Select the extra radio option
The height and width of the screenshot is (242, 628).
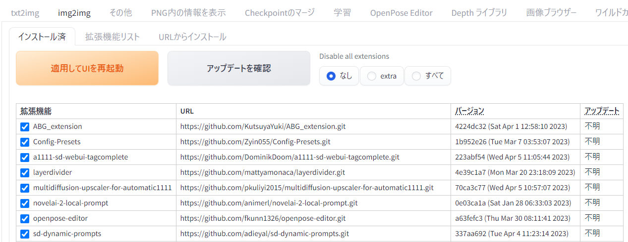click(382, 76)
